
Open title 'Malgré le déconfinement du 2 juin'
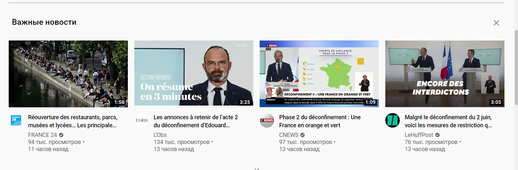448,121
